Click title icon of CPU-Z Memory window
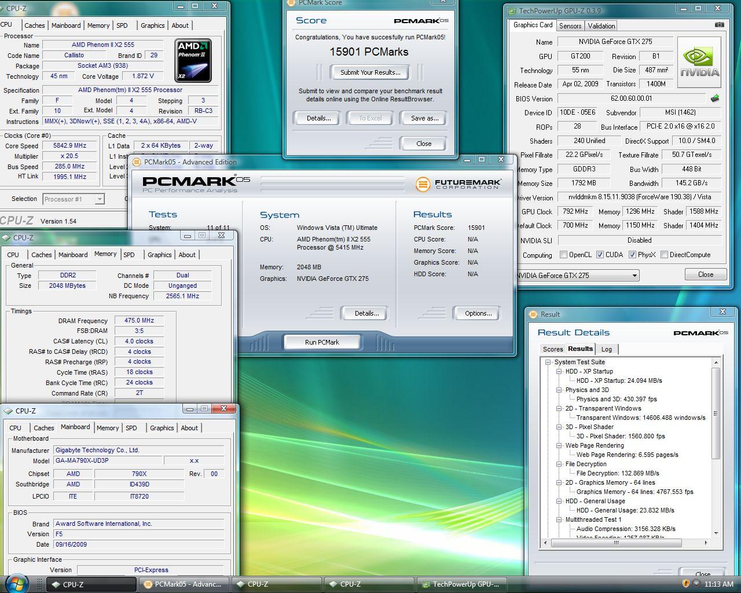The height and width of the screenshot is (593, 741). click(x=7, y=237)
